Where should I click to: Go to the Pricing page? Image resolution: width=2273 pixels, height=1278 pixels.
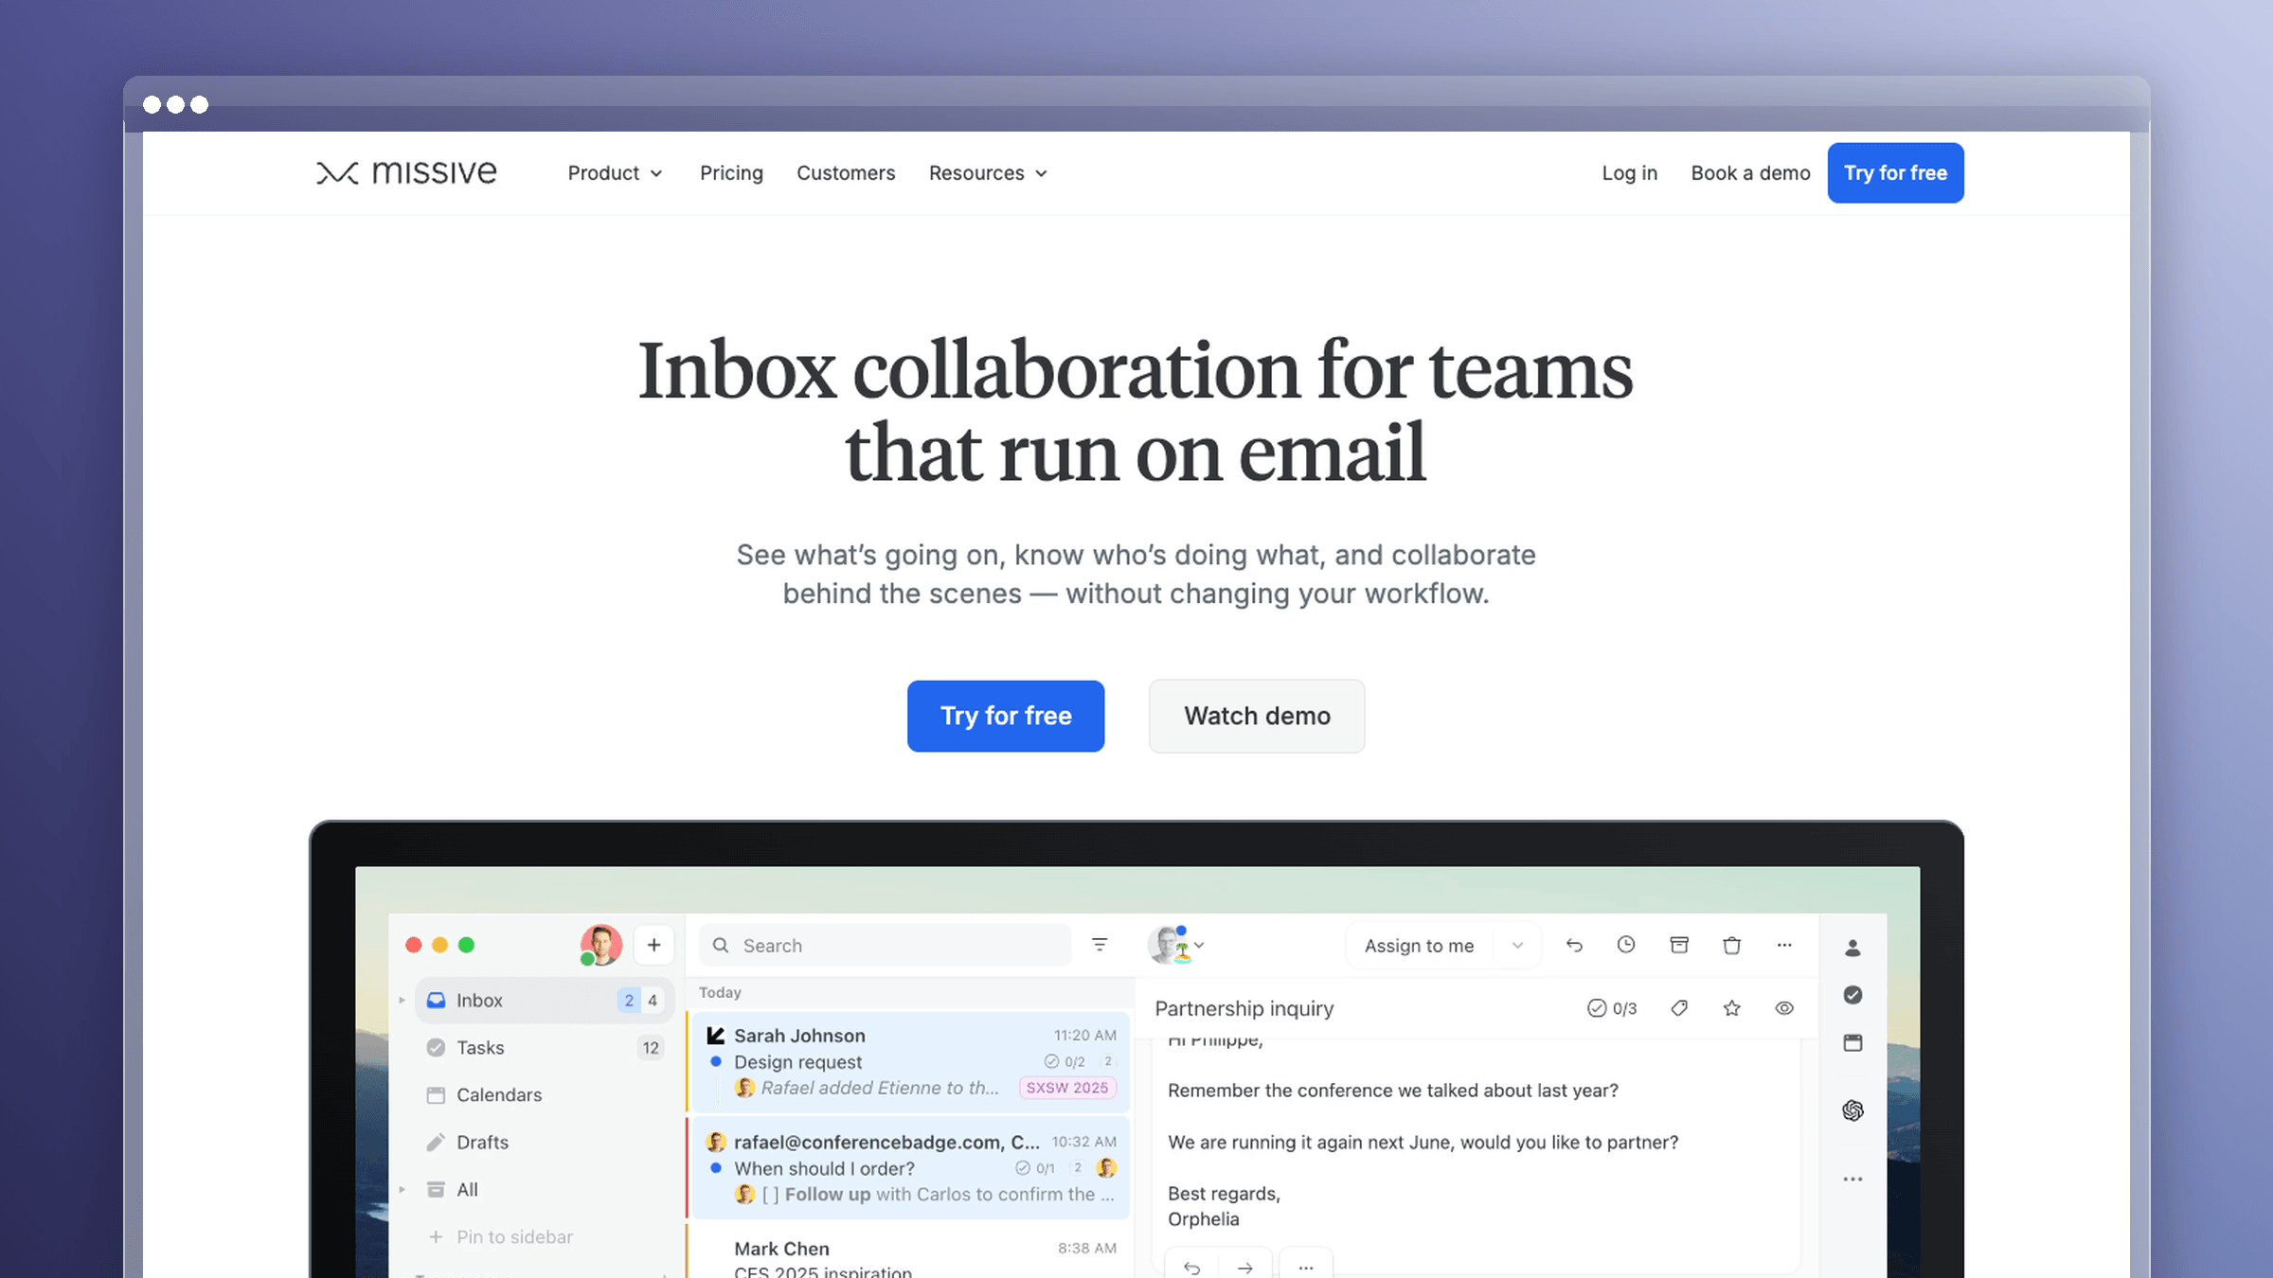click(731, 173)
